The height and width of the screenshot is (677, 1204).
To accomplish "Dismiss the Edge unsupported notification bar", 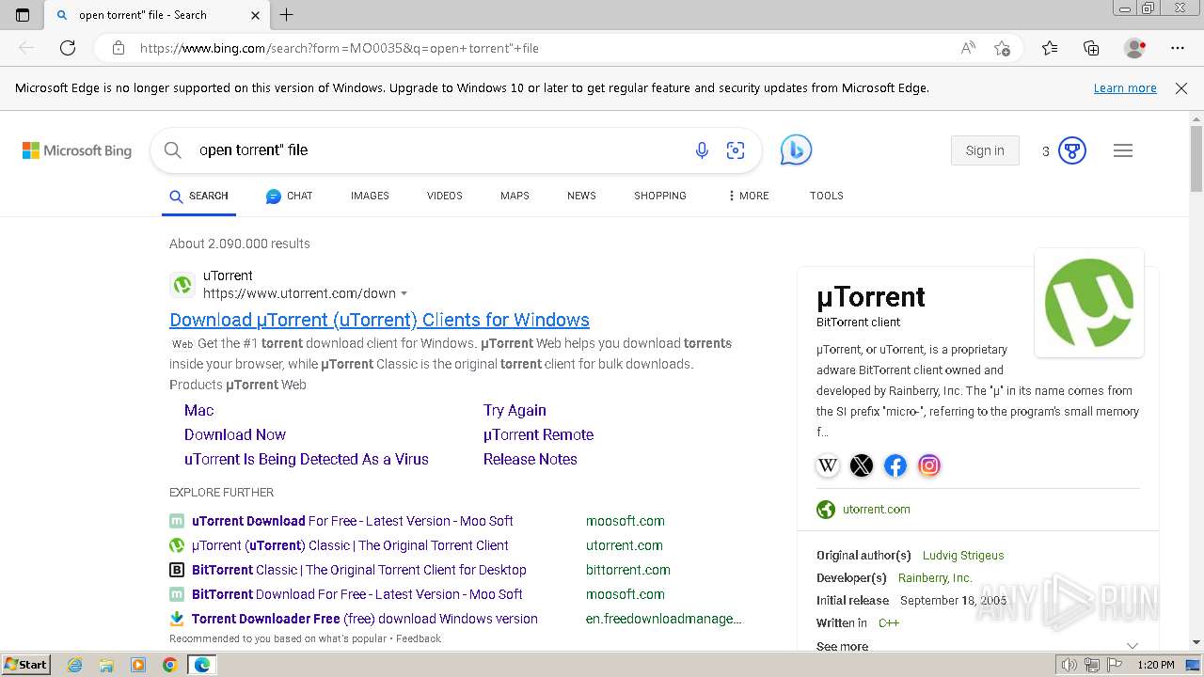I will [x=1181, y=88].
